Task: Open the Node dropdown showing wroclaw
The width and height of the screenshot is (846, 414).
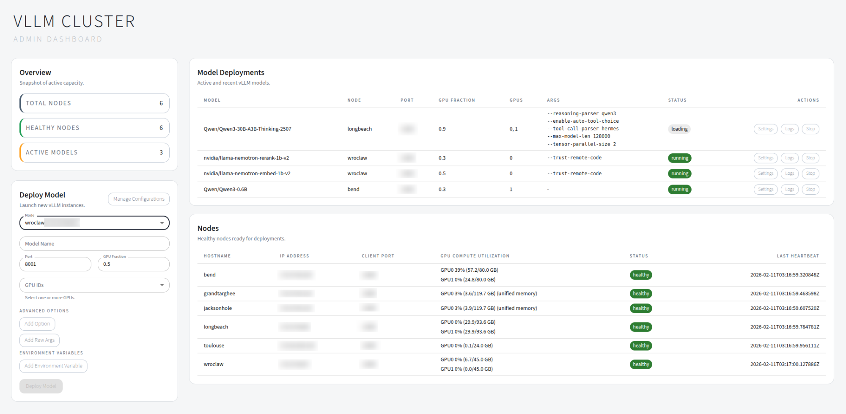Action: 94,223
